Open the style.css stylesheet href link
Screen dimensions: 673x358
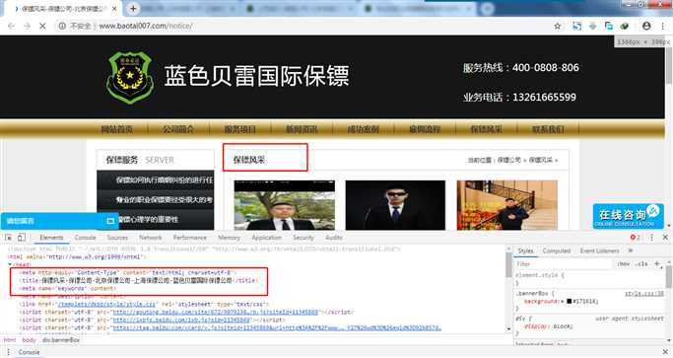pos(106,304)
